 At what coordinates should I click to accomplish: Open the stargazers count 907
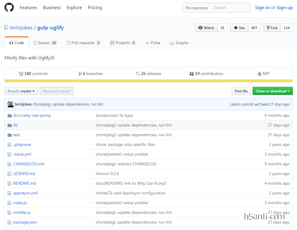click(x=254, y=28)
